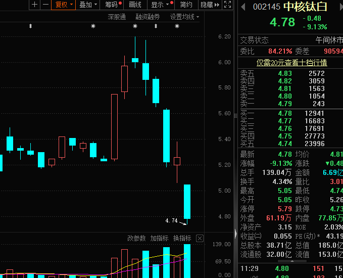Click 外盘 value 61.19万

(x=279, y=218)
